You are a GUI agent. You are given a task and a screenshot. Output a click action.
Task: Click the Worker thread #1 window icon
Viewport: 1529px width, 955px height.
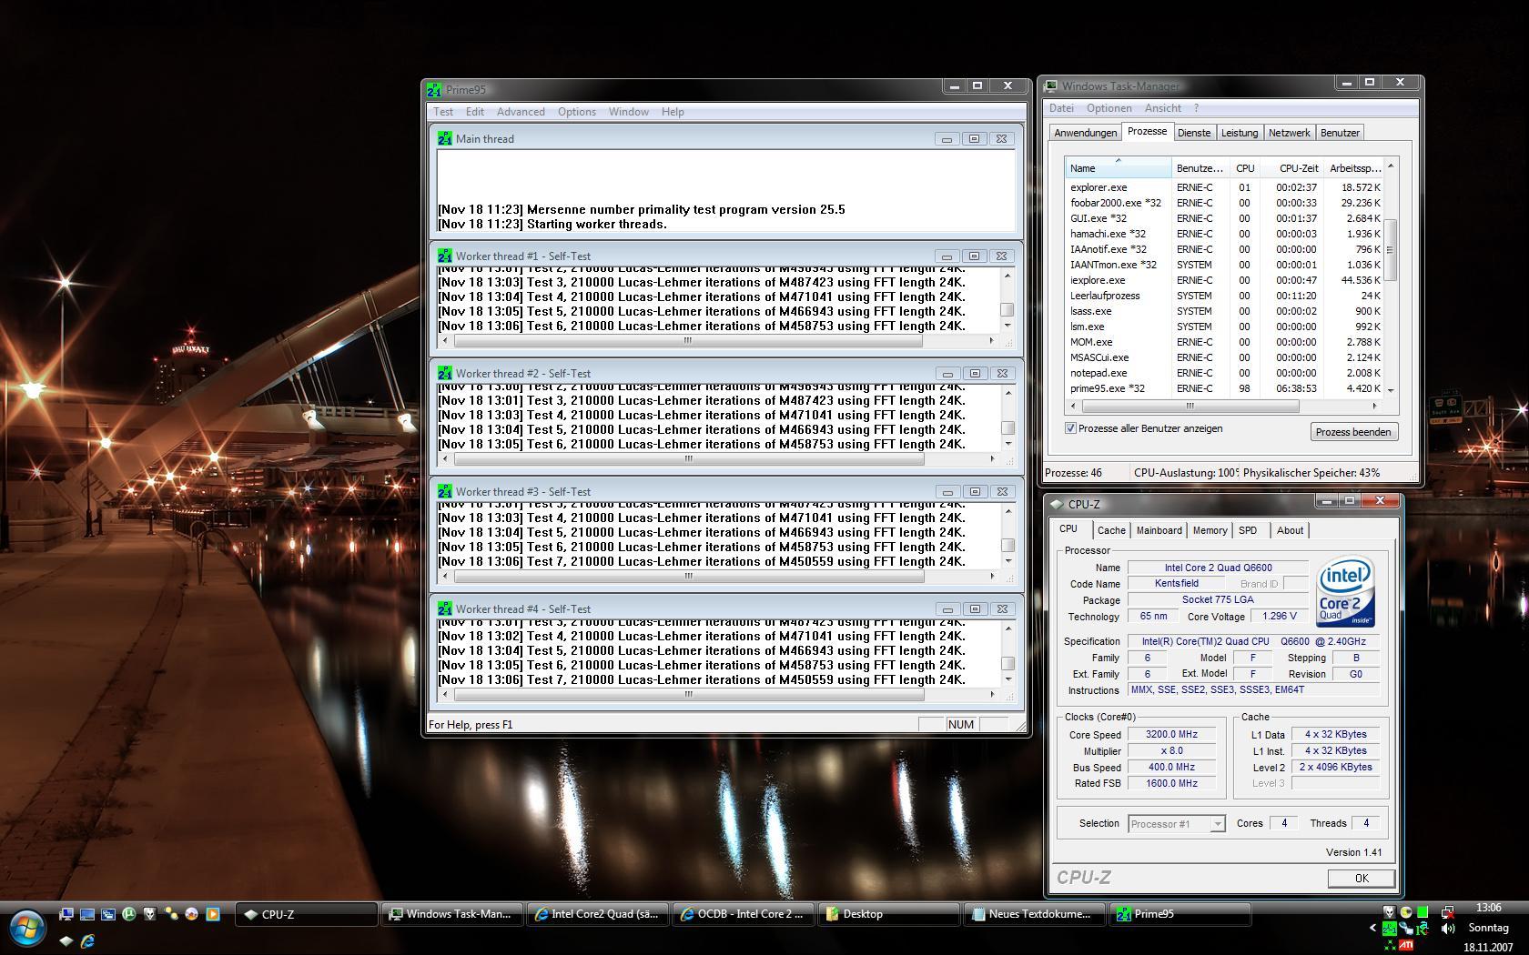point(444,256)
